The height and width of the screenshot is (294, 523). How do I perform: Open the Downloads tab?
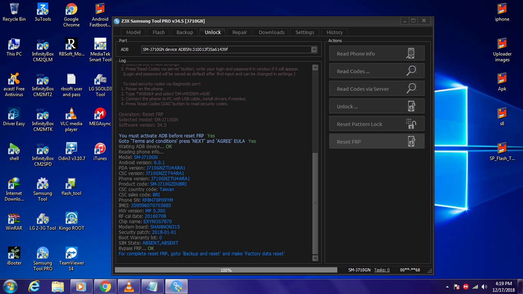point(271,33)
